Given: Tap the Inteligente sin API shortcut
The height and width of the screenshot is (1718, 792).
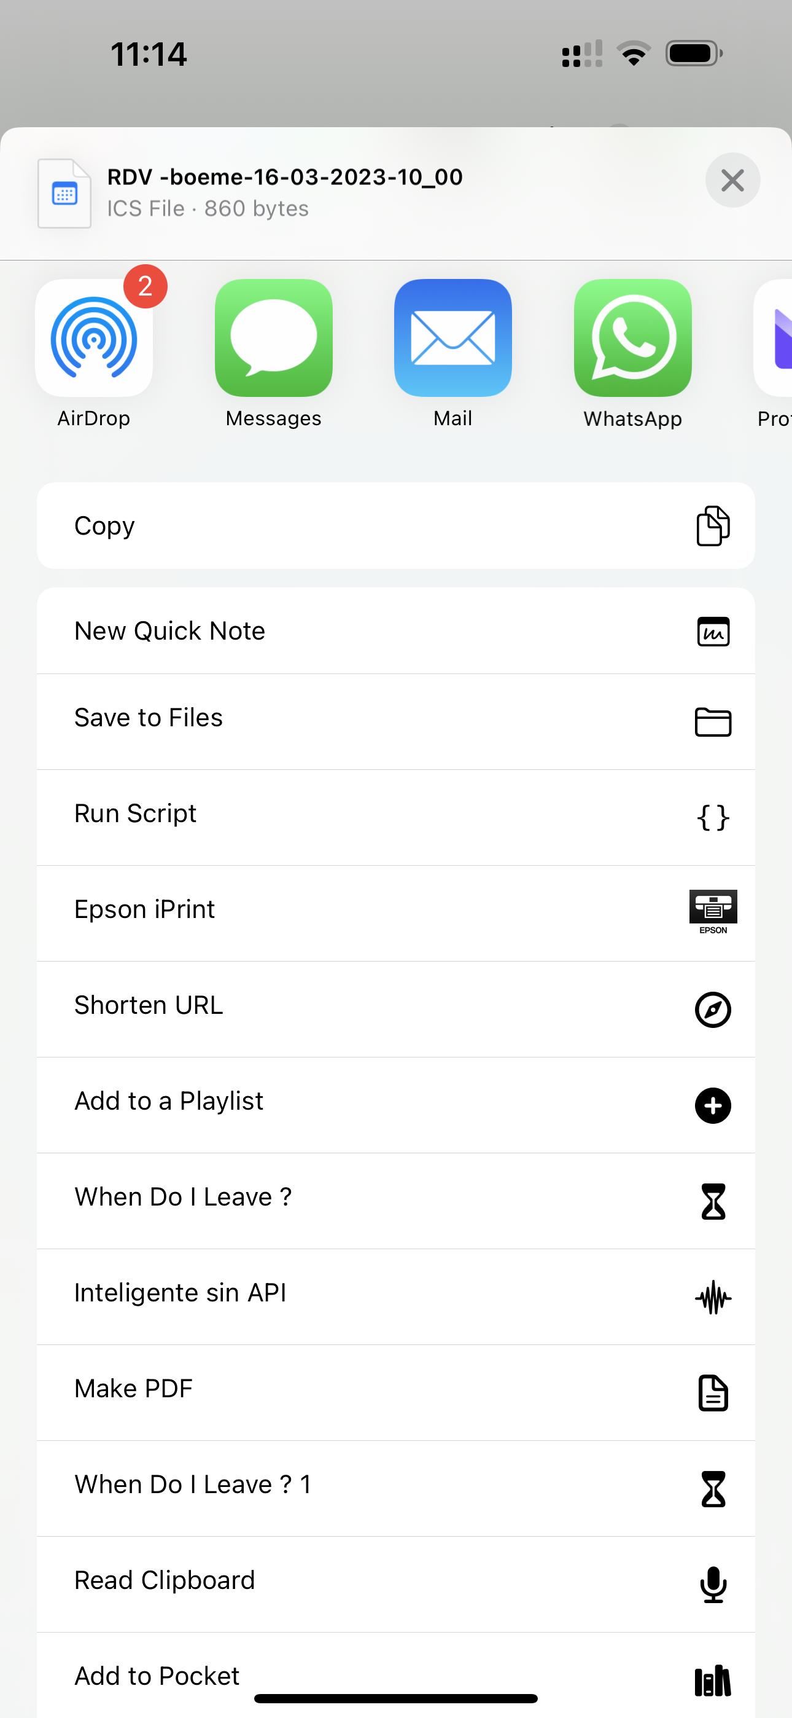Looking at the screenshot, I should pos(395,1294).
